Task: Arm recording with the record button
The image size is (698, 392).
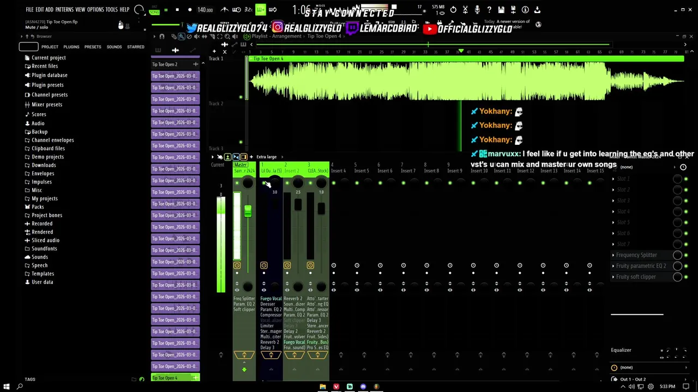Action: [189, 10]
